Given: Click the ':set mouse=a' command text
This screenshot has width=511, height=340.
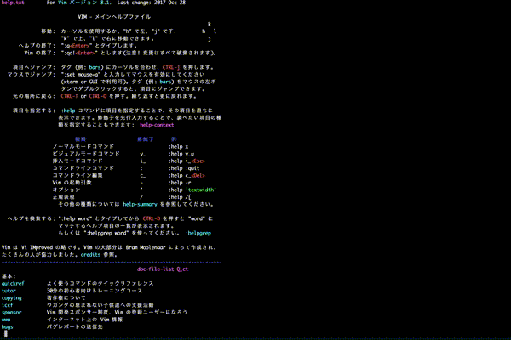Looking at the screenshot, I should coord(81,75).
